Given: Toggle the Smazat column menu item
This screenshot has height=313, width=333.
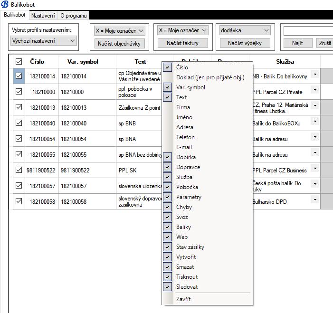Looking at the screenshot, I should tap(208, 267).
